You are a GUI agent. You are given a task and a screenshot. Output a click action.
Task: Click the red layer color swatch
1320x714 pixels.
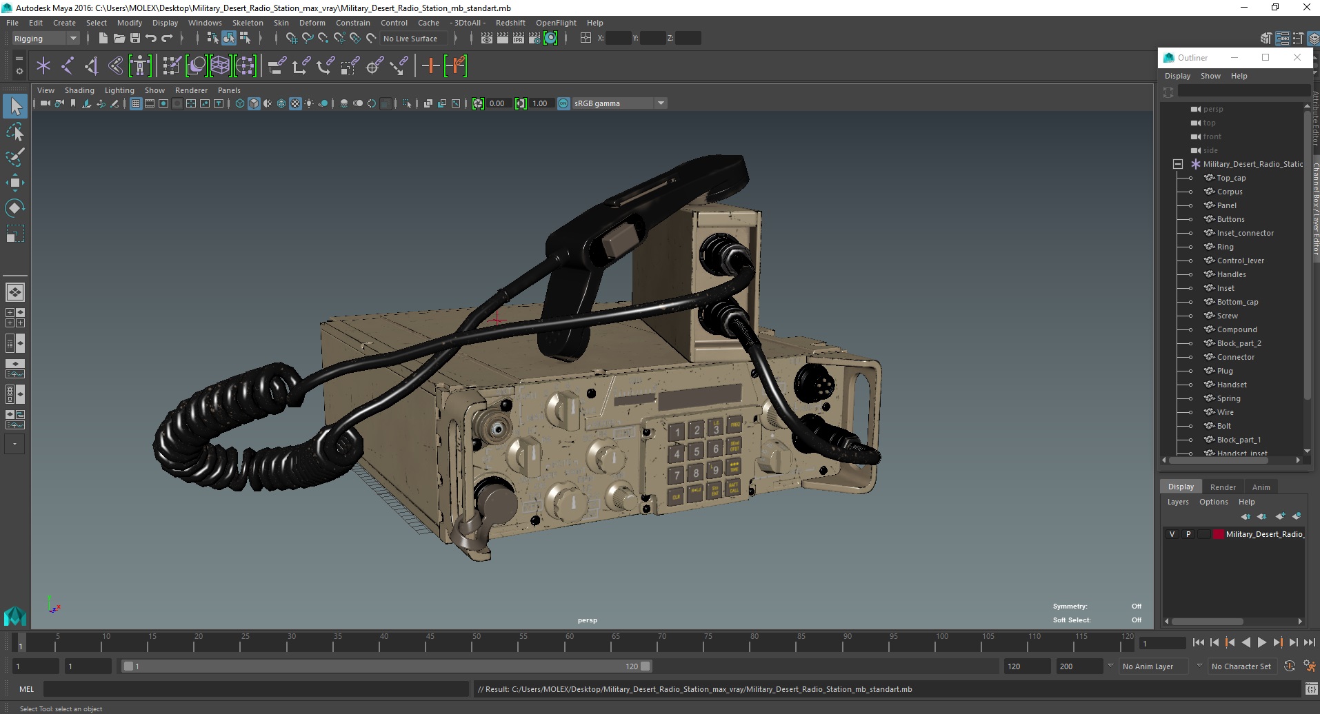(x=1219, y=534)
